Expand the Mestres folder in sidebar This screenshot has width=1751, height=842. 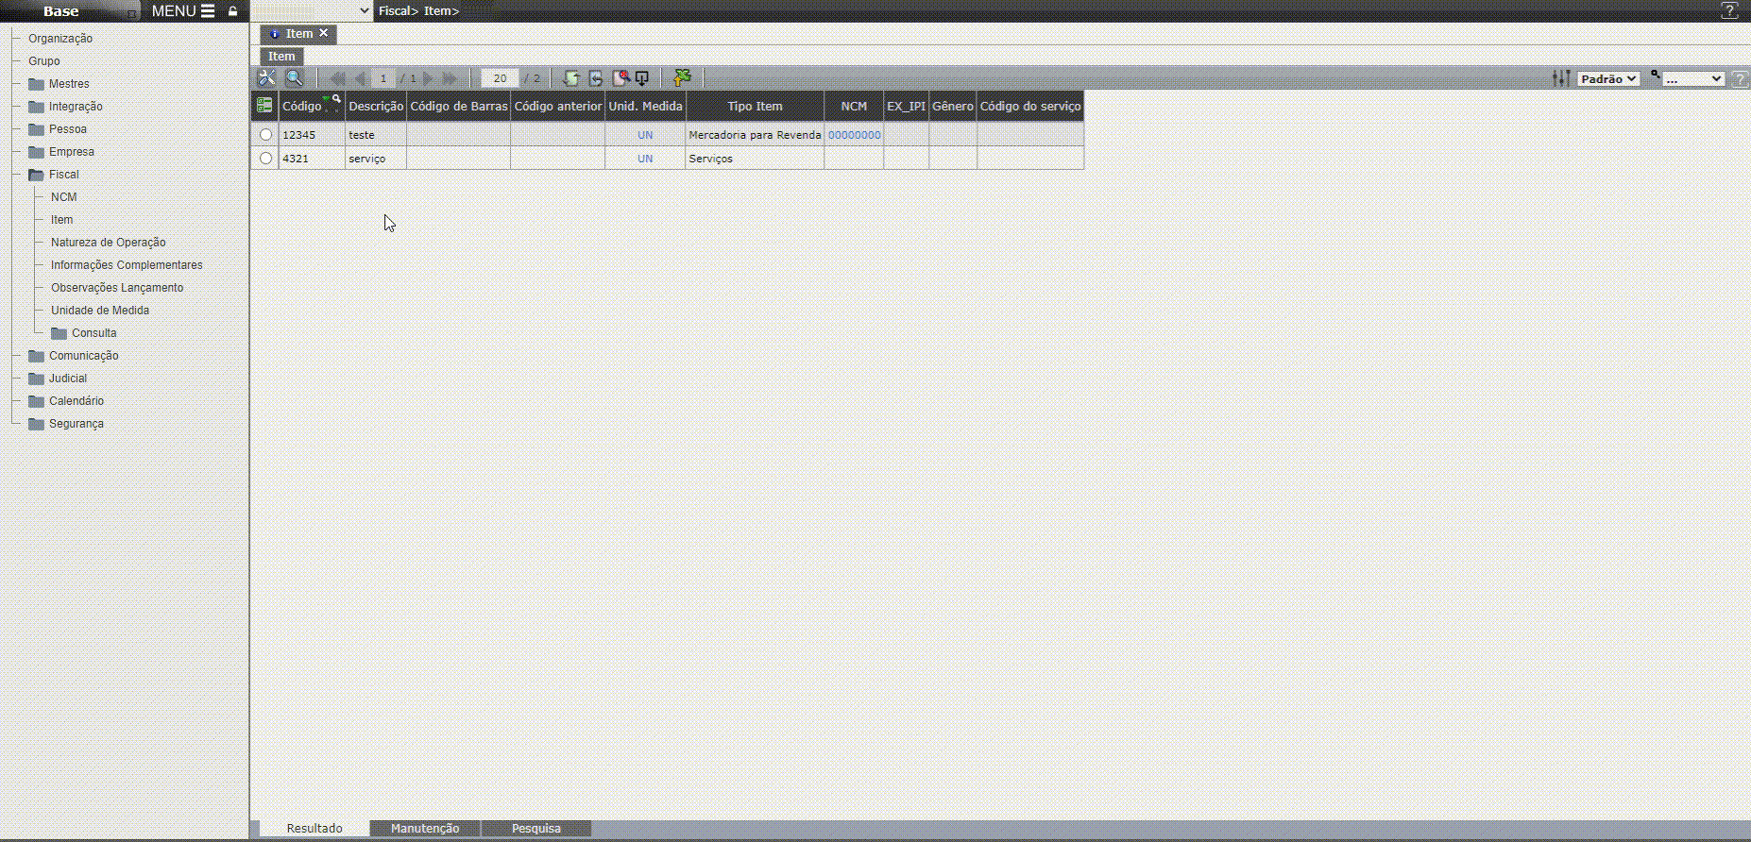[69, 84]
